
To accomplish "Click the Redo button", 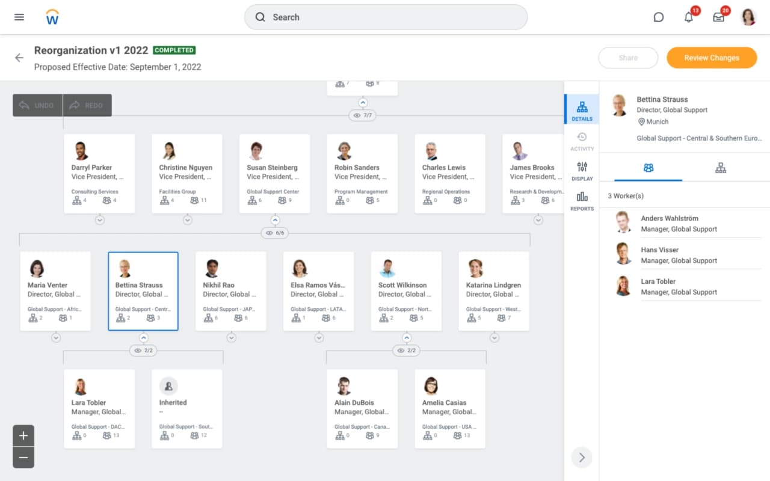I will pos(87,105).
